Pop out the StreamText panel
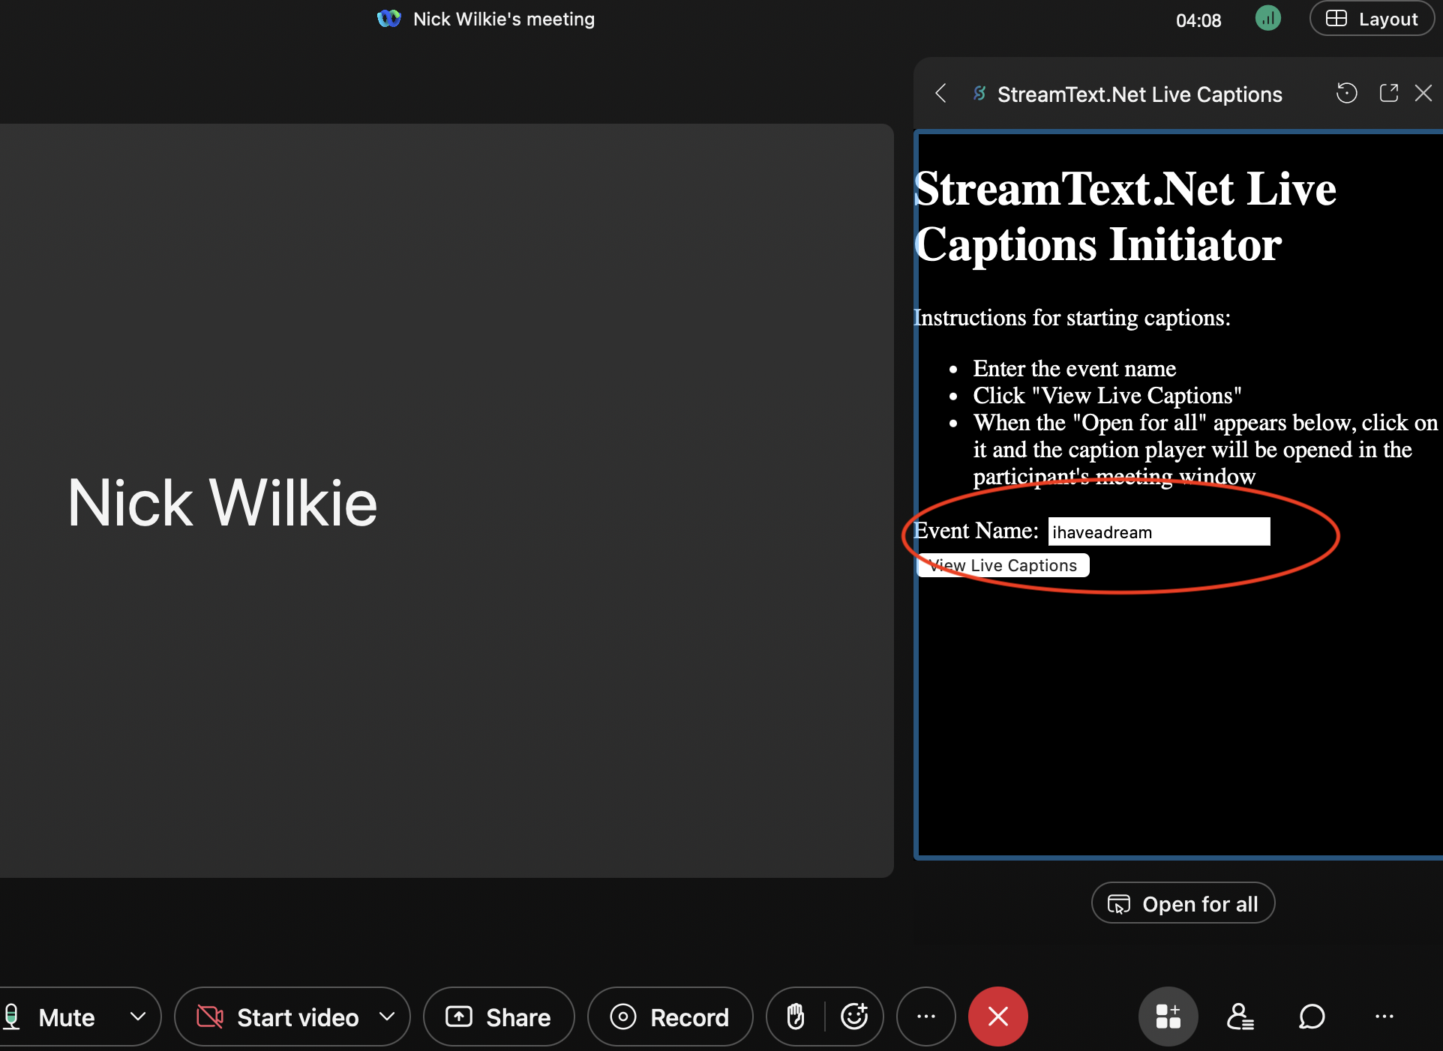The image size is (1443, 1051). [x=1388, y=94]
